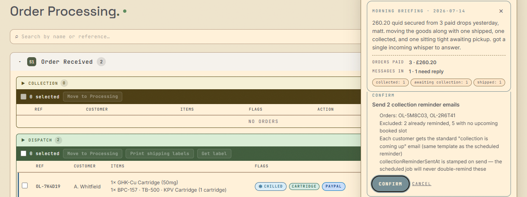
Task: Click the CARTRIDGE flag badge
Action: pos(304,186)
